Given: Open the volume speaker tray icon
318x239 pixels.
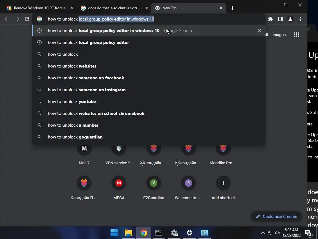Looking at the screenshot, I should coord(277,233).
